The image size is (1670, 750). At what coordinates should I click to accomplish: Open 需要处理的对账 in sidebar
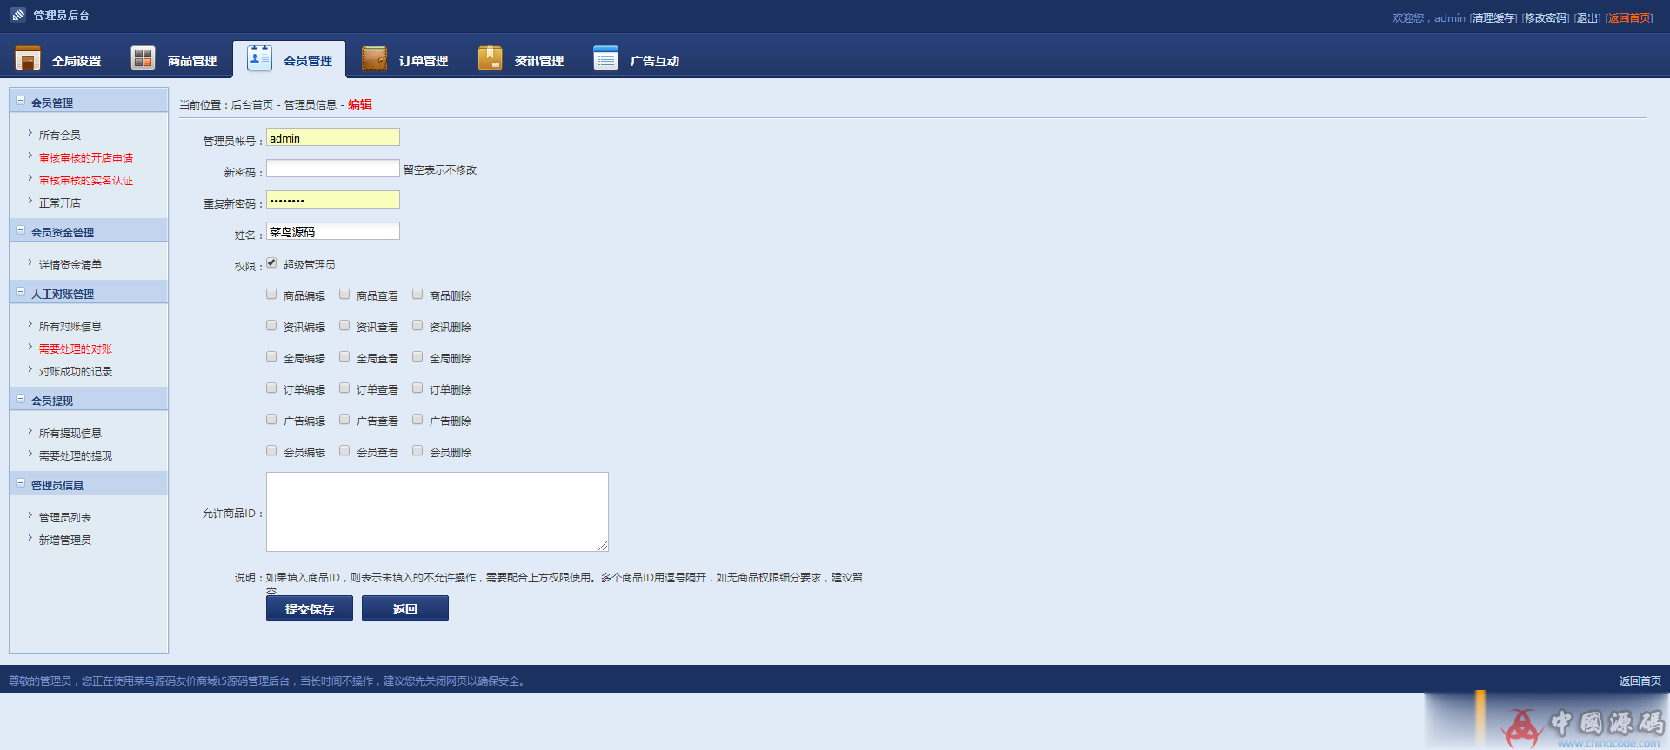[76, 349]
